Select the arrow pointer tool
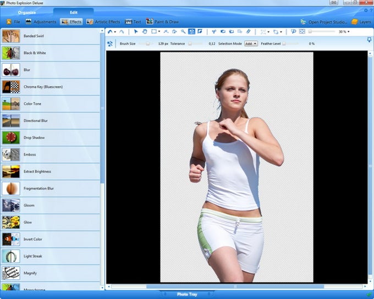Screen dimensions: 374x299 point(136,31)
